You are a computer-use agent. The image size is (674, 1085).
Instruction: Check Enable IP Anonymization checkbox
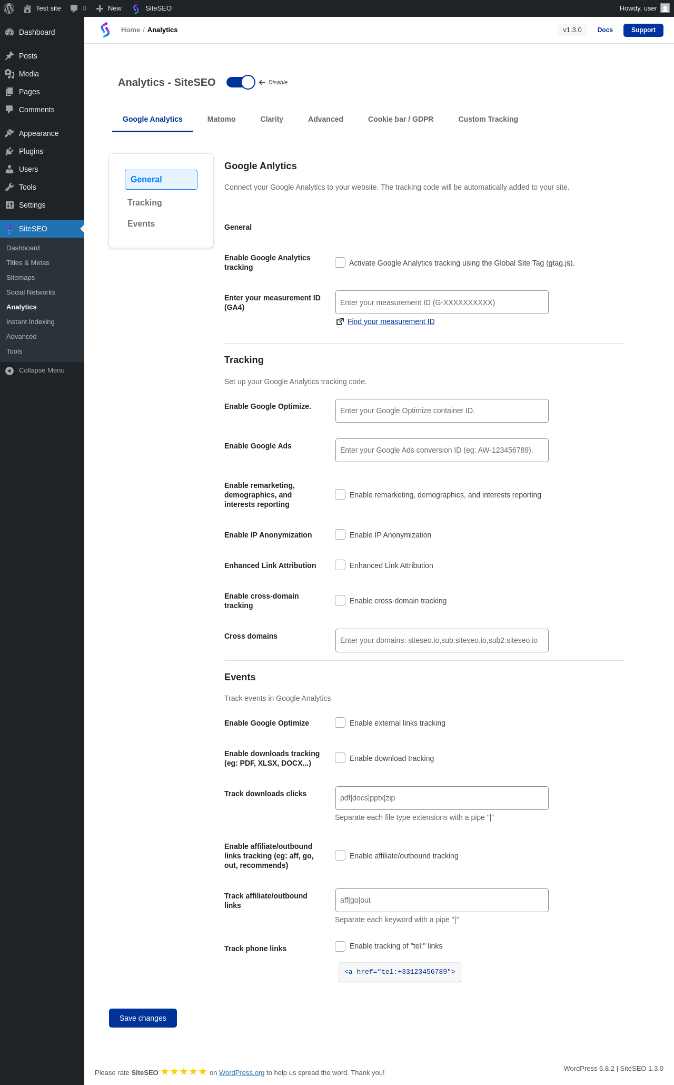coord(340,534)
